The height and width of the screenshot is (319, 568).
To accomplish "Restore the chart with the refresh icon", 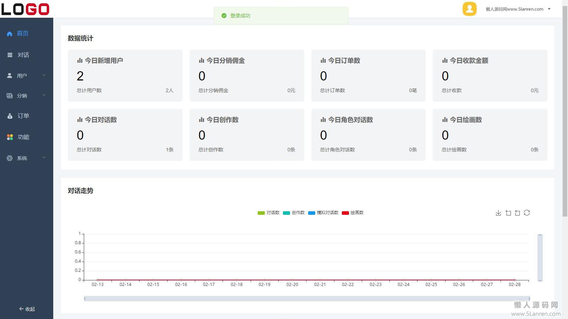I will point(527,213).
